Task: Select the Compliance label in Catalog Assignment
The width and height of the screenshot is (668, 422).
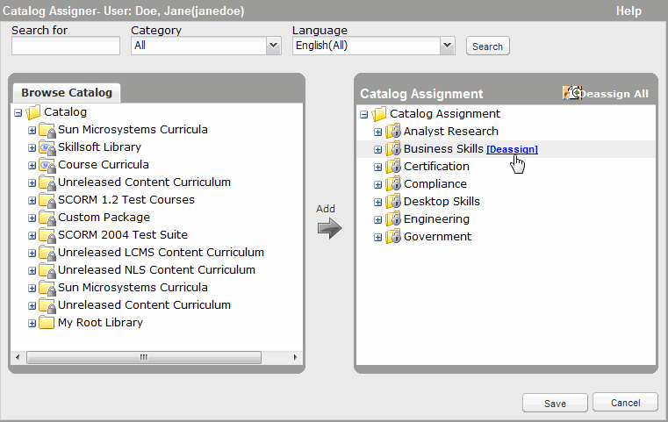Action: pos(435,184)
